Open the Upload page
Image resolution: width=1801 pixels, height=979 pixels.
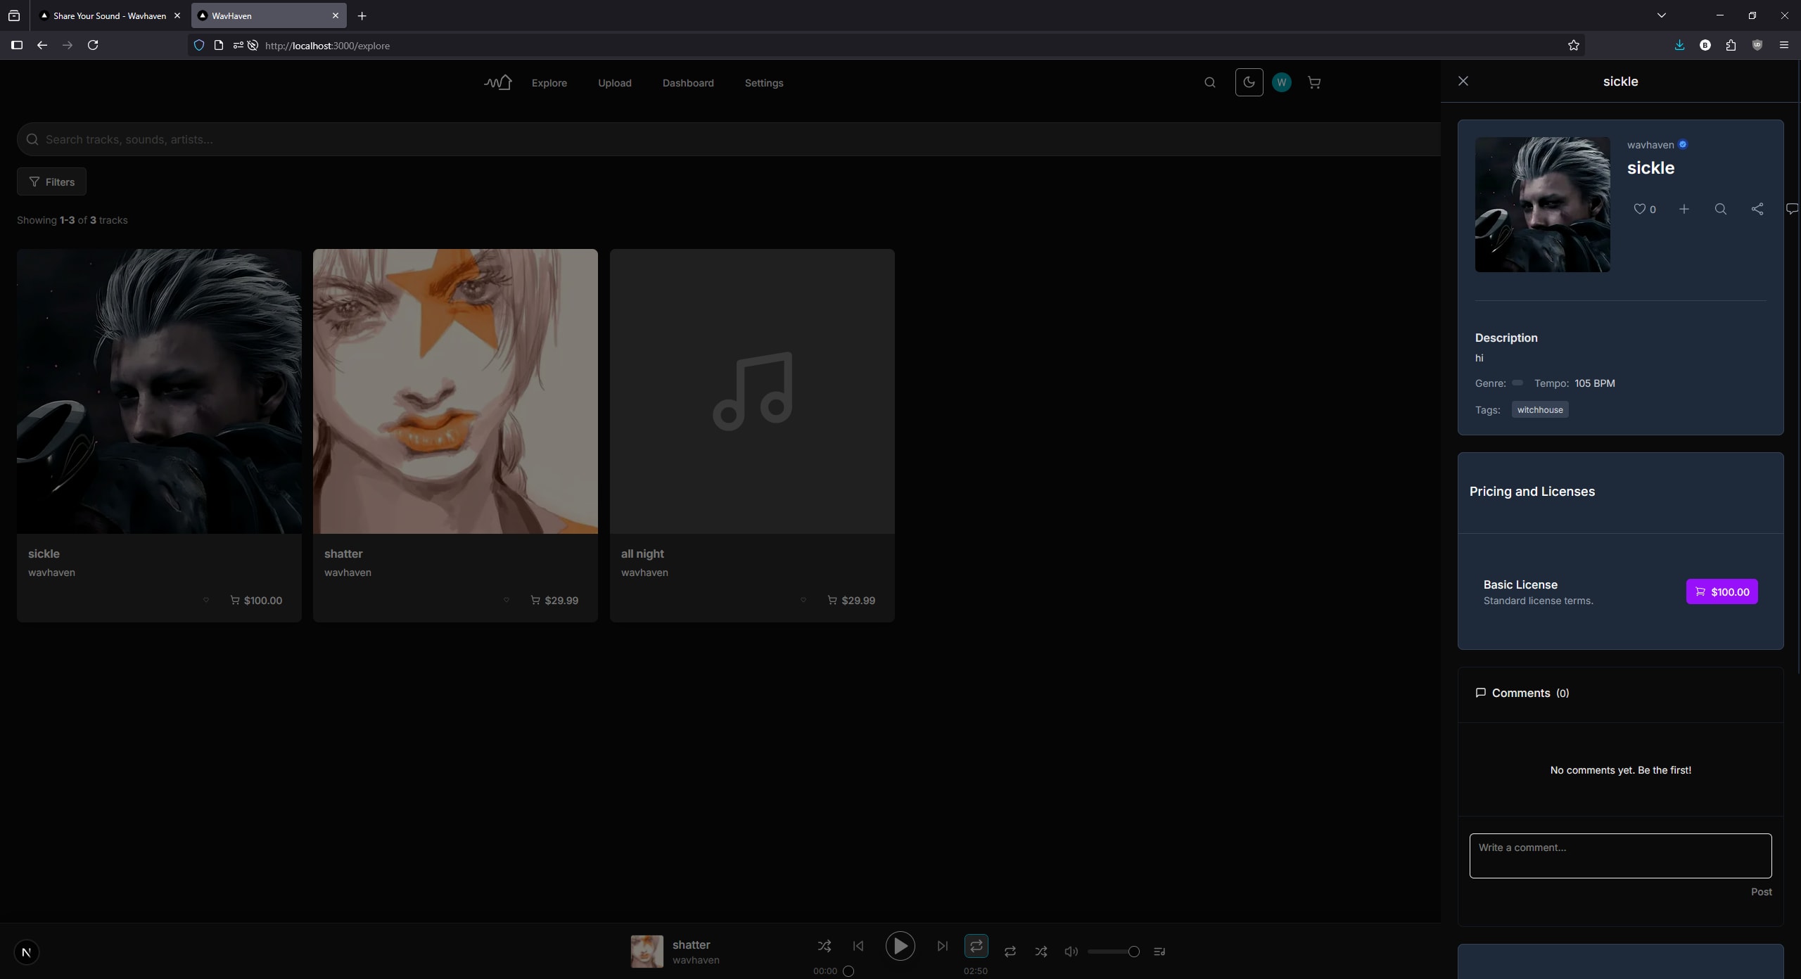(615, 83)
